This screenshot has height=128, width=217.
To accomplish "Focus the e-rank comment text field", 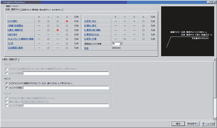I will tap(66, 105).
